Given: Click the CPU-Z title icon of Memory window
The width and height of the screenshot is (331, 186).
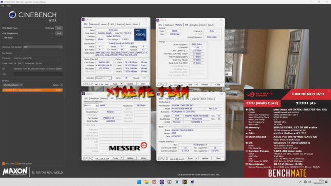Looking at the screenshot, I should pyautogui.click(x=158, y=20).
